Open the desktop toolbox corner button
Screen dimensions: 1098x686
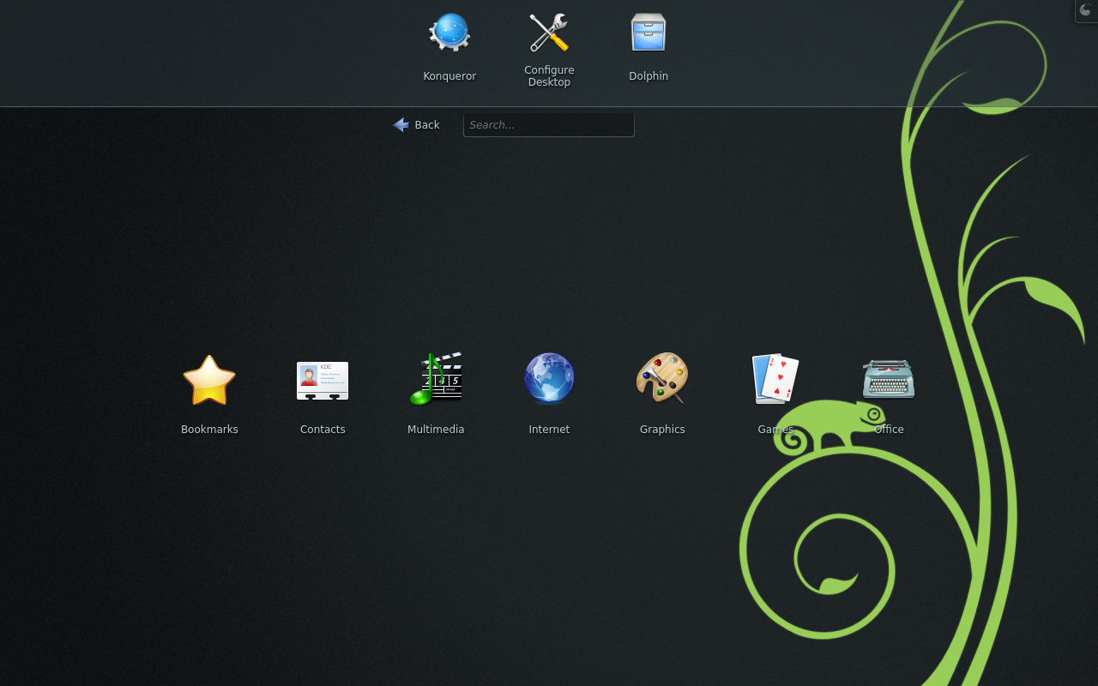1087,11
